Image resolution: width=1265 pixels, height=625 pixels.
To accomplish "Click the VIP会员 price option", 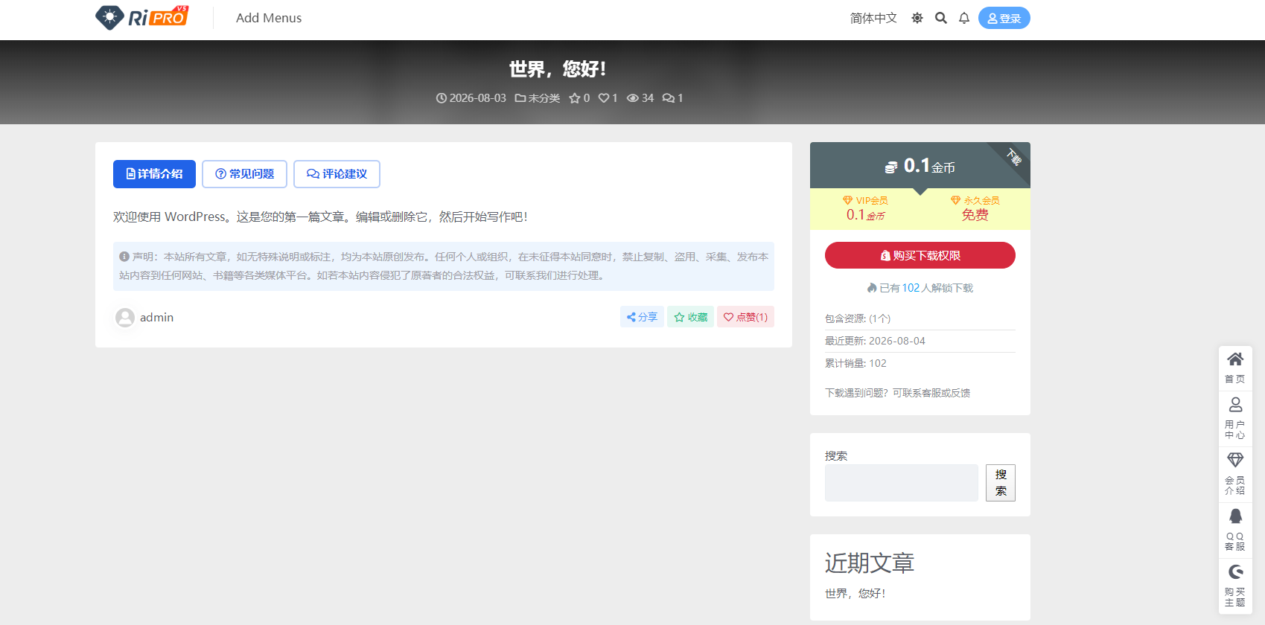I will 865,208.
